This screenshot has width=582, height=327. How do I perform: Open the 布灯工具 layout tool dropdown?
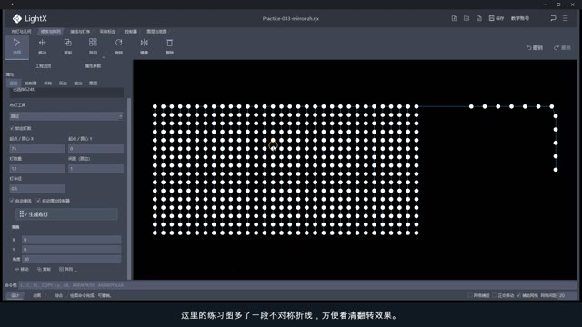[x=66, y=116]
